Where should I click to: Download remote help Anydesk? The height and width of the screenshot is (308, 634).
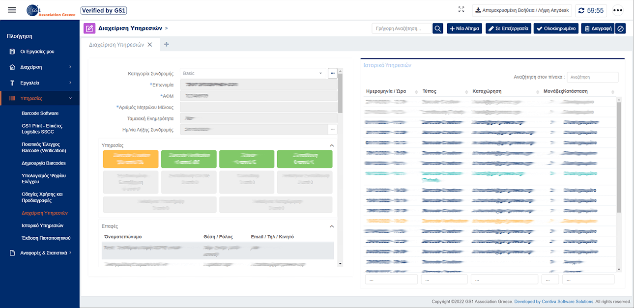pyautogui.click(x=522, y=10)
